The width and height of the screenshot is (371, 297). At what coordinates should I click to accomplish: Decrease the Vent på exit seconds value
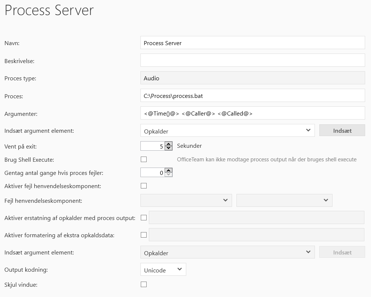[x=169, y=148]
